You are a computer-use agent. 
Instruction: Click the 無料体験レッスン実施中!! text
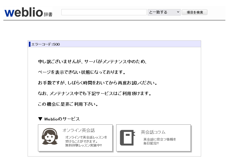pos(83,145)
